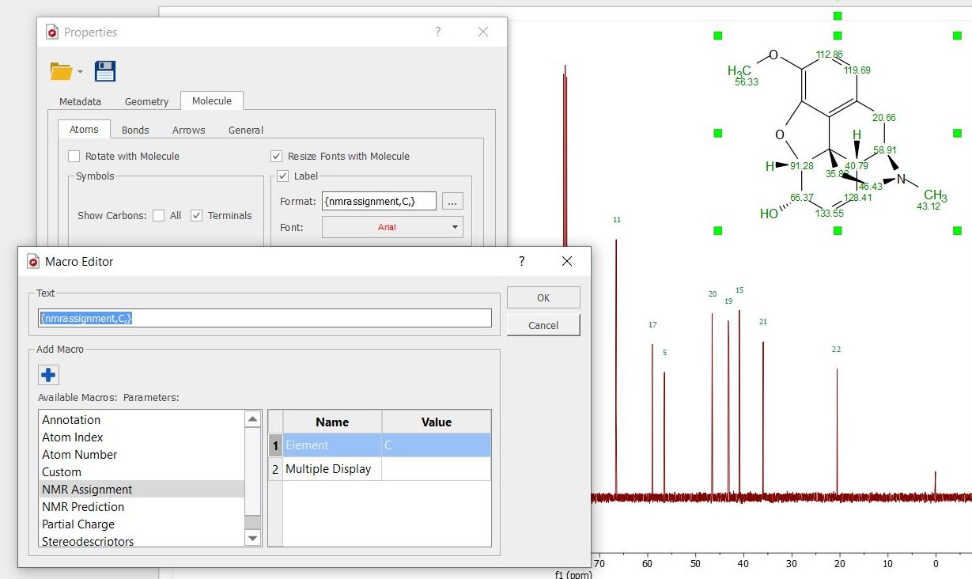The height and width of the screenshot is (579, 972).
Task: Click the Format field in Properties
Action: [379, 201]
